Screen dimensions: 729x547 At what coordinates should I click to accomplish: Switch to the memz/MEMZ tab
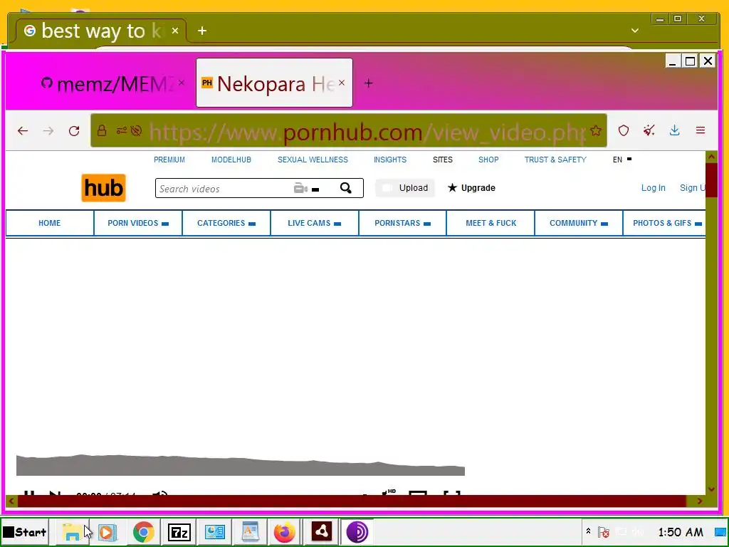click(x=112, y=84)
